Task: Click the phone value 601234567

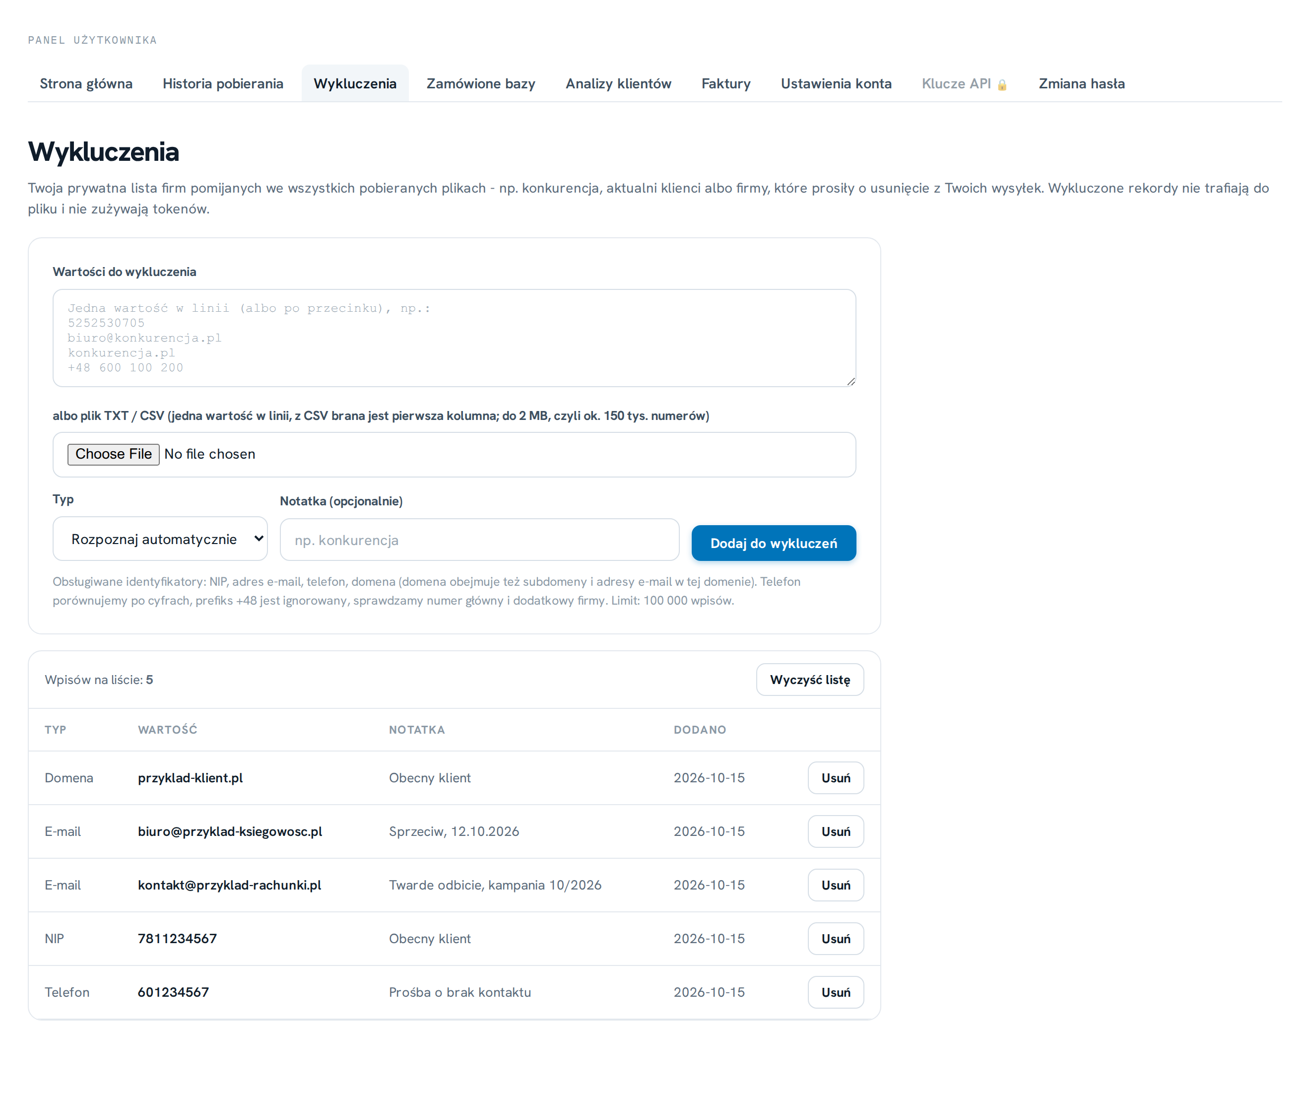Action: click(173, 992)
